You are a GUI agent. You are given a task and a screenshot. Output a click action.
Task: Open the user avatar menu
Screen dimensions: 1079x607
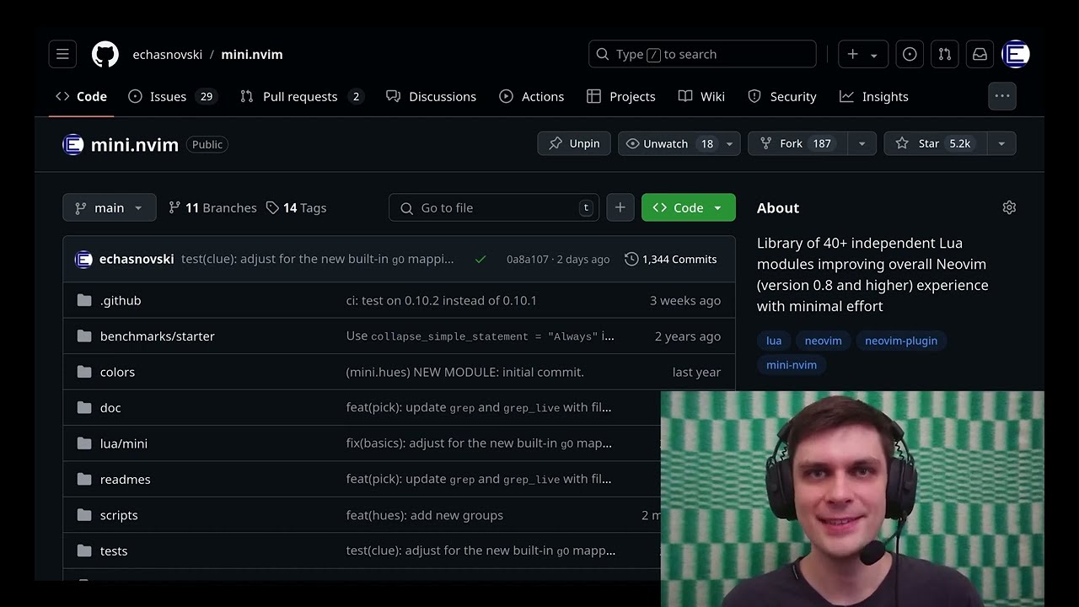tap(1016, 54)
